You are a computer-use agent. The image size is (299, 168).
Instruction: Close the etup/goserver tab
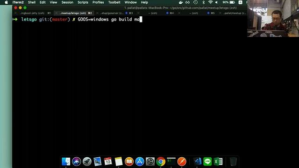tap(98, 13)
